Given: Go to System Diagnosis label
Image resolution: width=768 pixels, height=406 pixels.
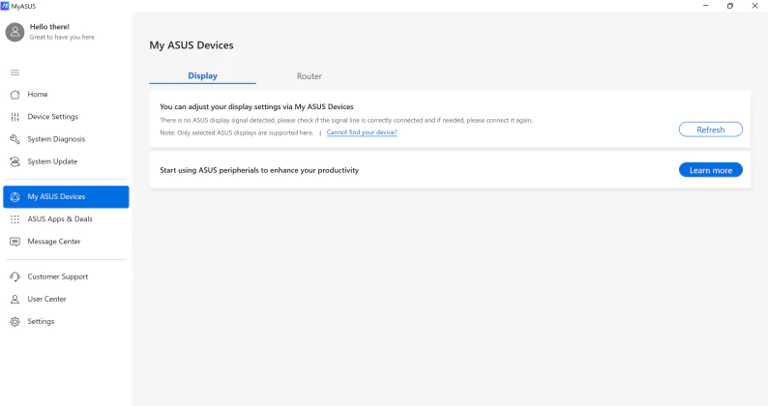Looking at the screenshot, I should tap(56, 139).
